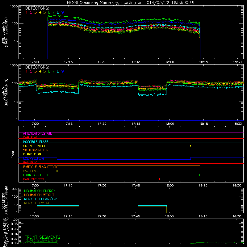Screen dimensions: 247x247
Task: Select detector 2 in rear segments legend
Action: [x=31, y=71]
